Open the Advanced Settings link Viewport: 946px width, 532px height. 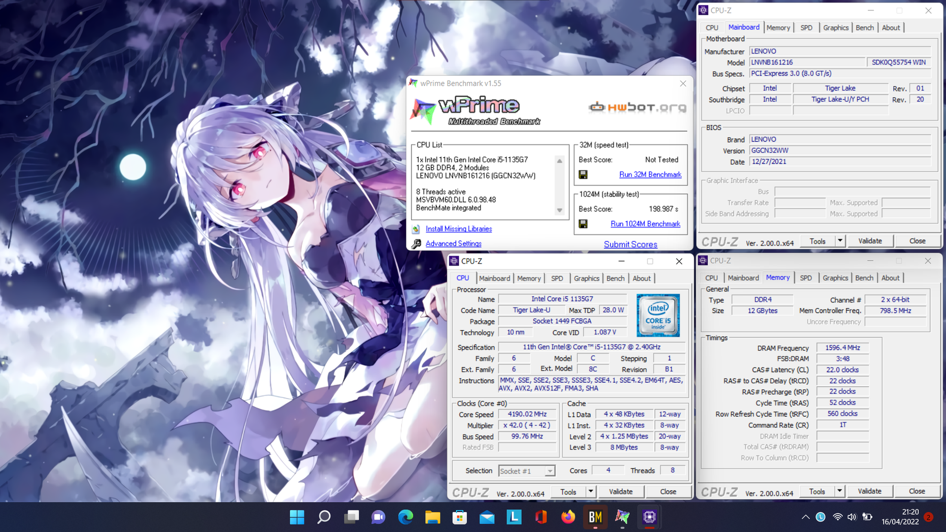[x=454, y=243]
